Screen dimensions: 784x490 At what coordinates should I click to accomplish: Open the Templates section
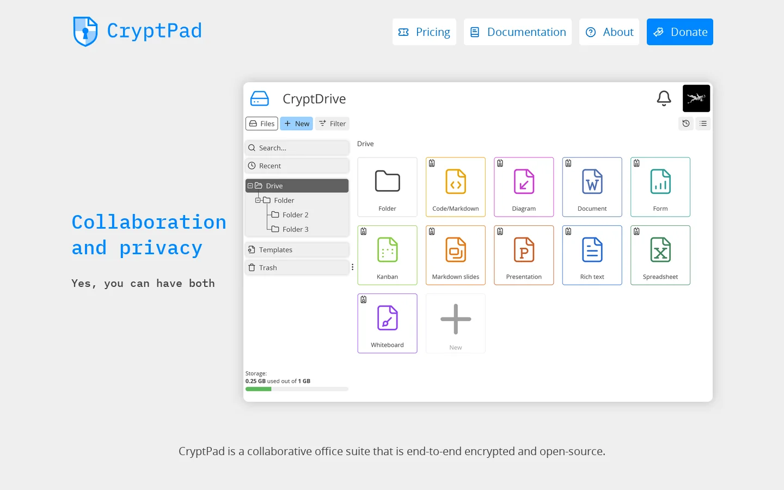pyautogui.click(x=297, y=250)
